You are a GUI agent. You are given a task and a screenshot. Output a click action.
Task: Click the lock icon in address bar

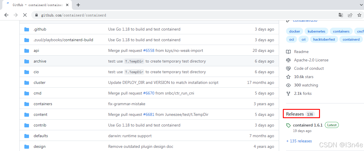pyautogui.click(x=37, y=15)
